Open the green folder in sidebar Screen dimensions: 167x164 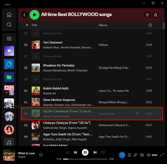pos(9,77)
